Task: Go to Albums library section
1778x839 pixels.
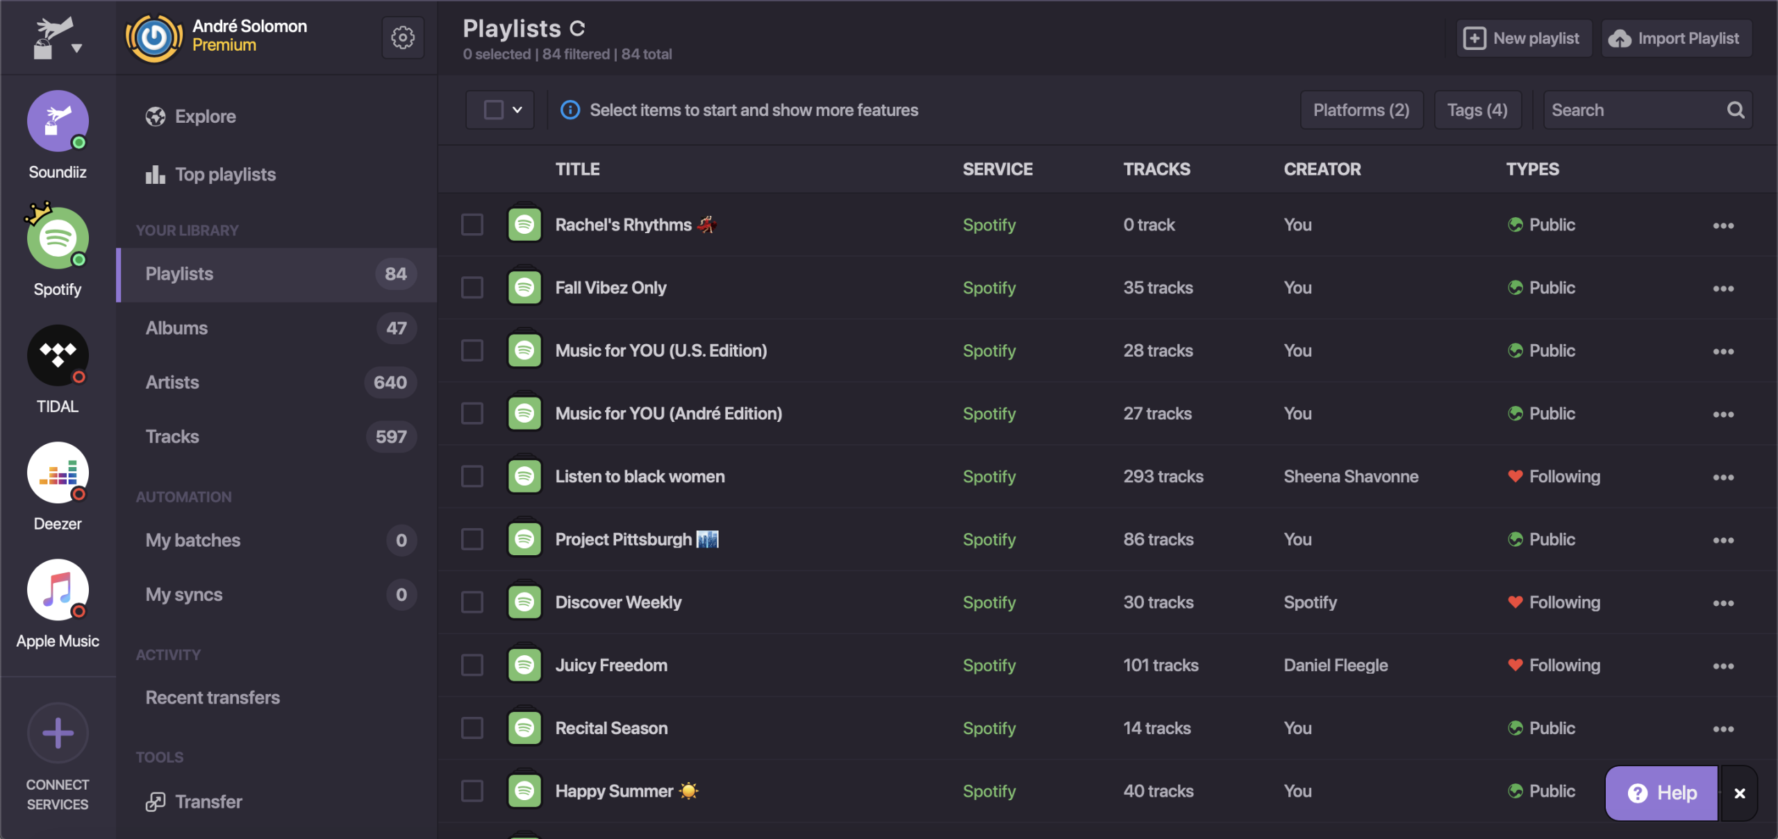Action: (278, 328)
